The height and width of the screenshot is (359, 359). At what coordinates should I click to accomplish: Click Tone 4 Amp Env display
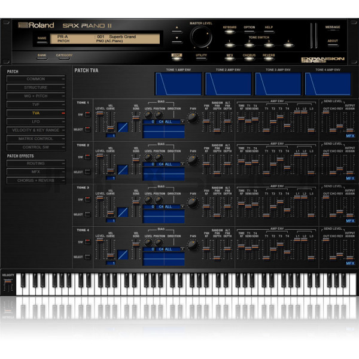pos(328,84)
